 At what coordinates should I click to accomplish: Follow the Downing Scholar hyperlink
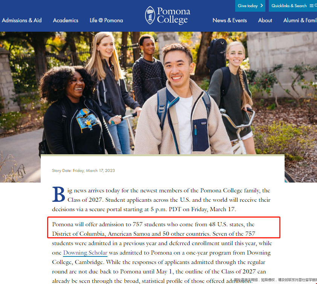coord(85,253)
